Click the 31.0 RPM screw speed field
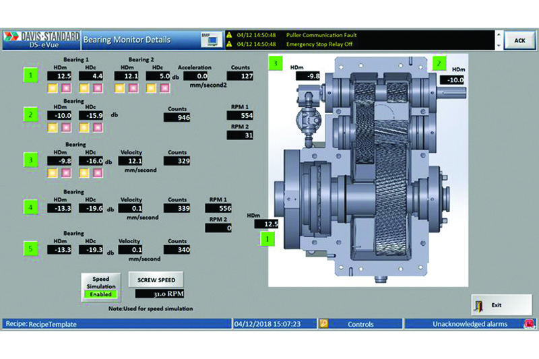The image size is (539, 359). (x=160, y=294)
